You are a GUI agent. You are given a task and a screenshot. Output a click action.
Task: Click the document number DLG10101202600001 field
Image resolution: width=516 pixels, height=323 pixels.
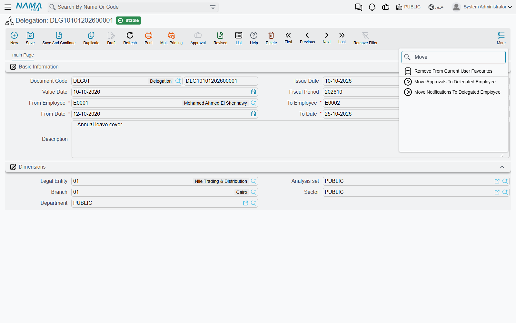tap(221, 81)
